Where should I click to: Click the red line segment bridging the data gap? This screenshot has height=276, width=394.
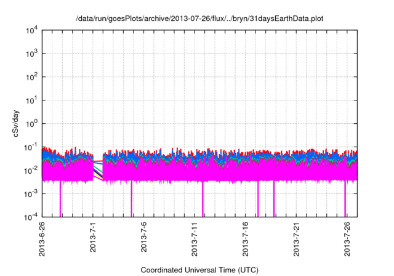(98, 161)
